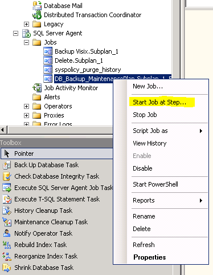The height and width of the screenshot is (275, 213).
Task: Open the Script Job as submenu arrow
Action: (201, 131)
